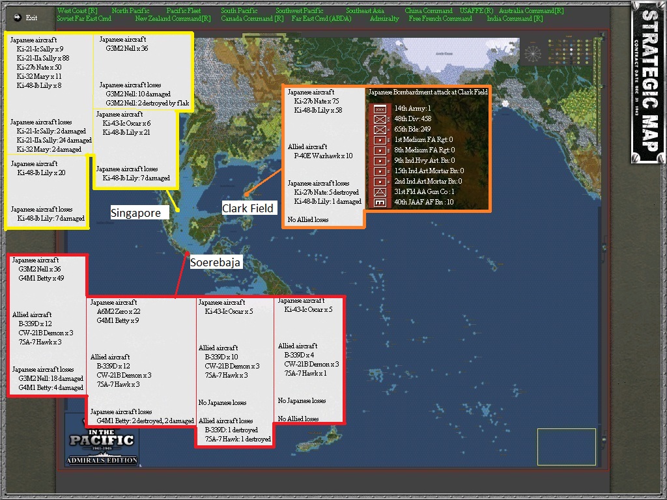Select Southeast Asia command
The width and height of the screenshot is (667, 500).
pos(365,10)
